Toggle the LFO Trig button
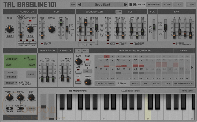The image size is (197, 122). click(27, 43)
